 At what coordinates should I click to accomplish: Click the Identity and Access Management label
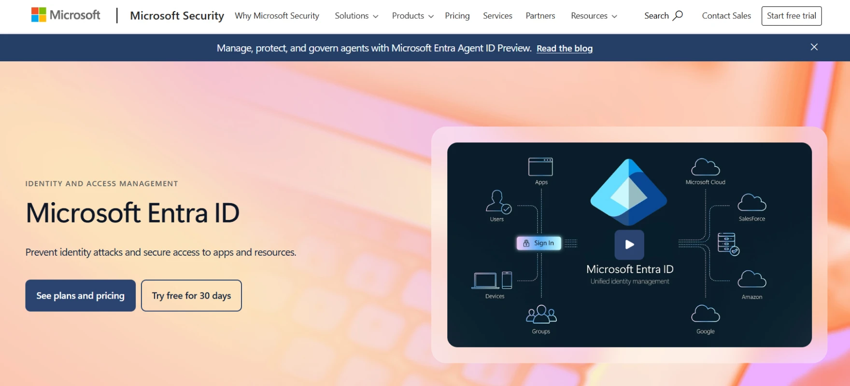point(102,183)
